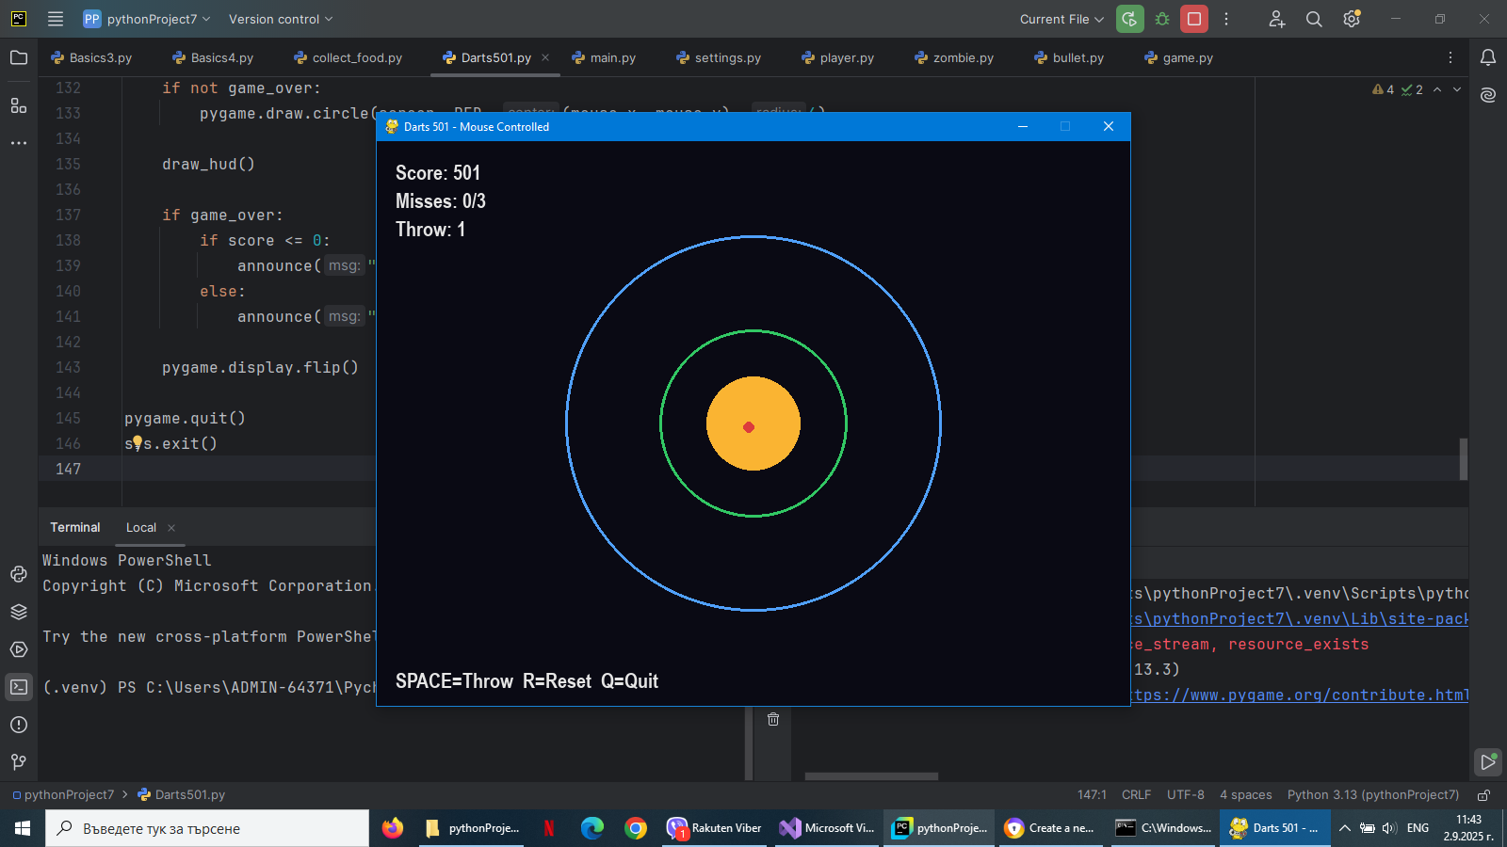Open editor tabs options kebab menu
Screen dimensions: 1507x847
click(1450, 57)
